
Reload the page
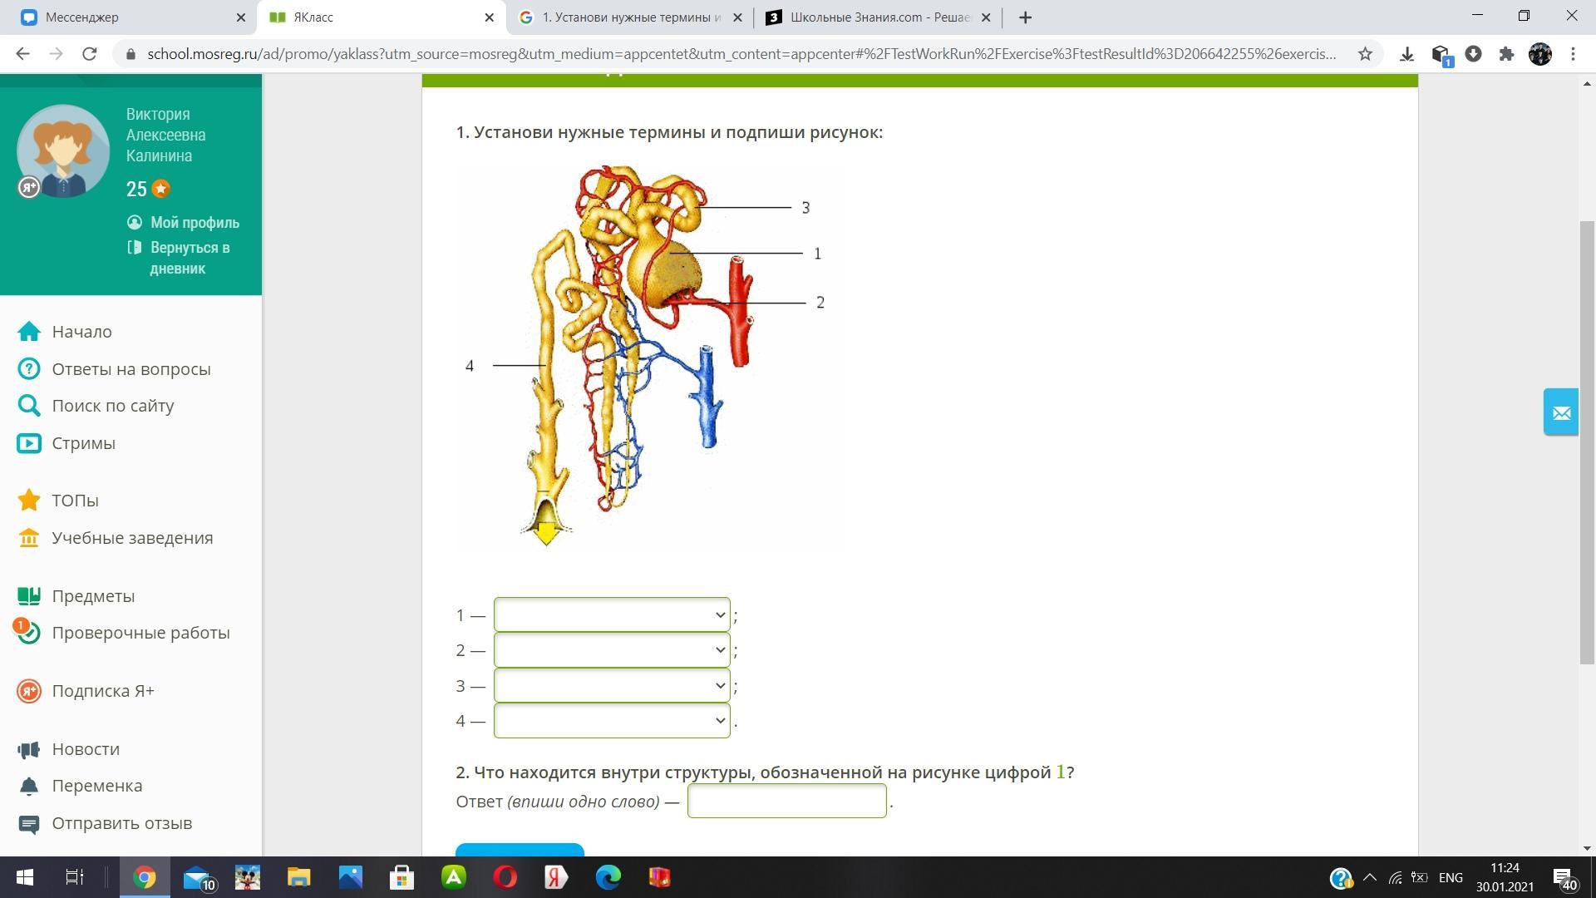pos(90,54)
